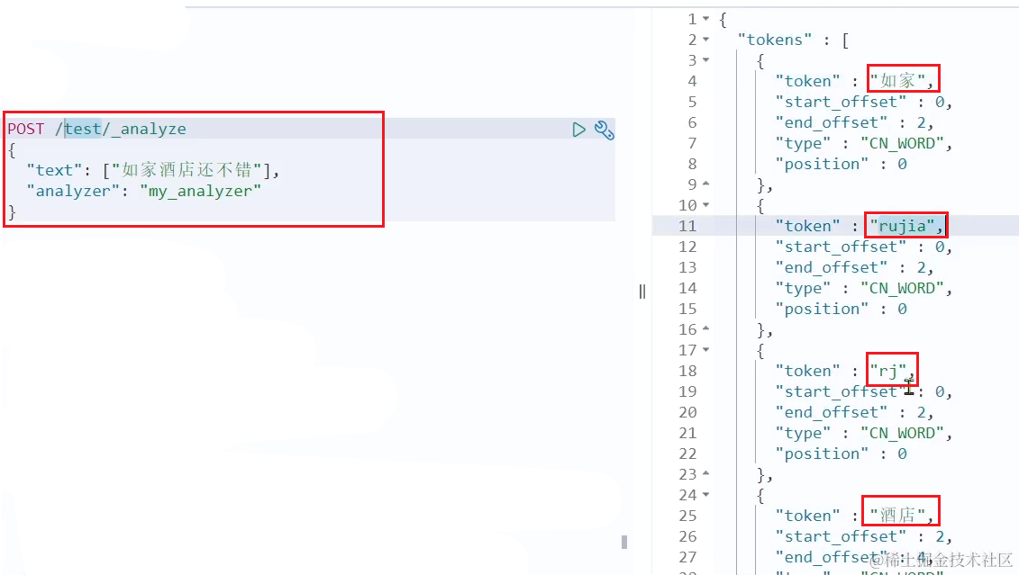Click the "如家酒店还不错" string value
This screenshot has width=1019, height=575.
[x=187, y=171]
